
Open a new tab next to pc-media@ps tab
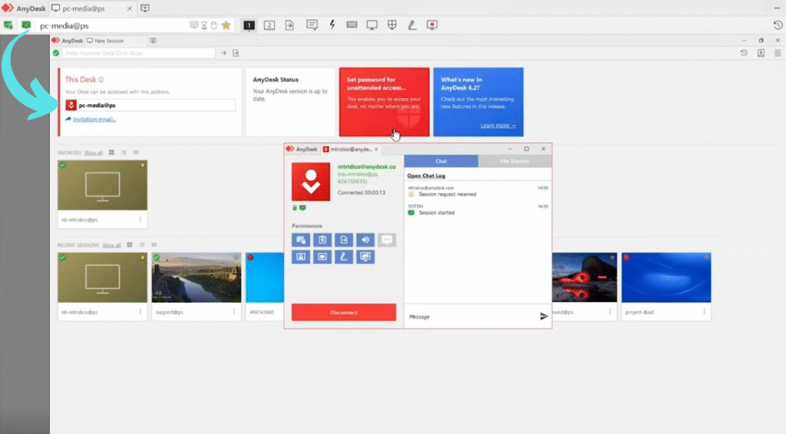(x=145, y=8)
